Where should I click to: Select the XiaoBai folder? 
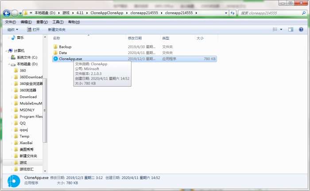pyautogui.click(x=26, y=143)
